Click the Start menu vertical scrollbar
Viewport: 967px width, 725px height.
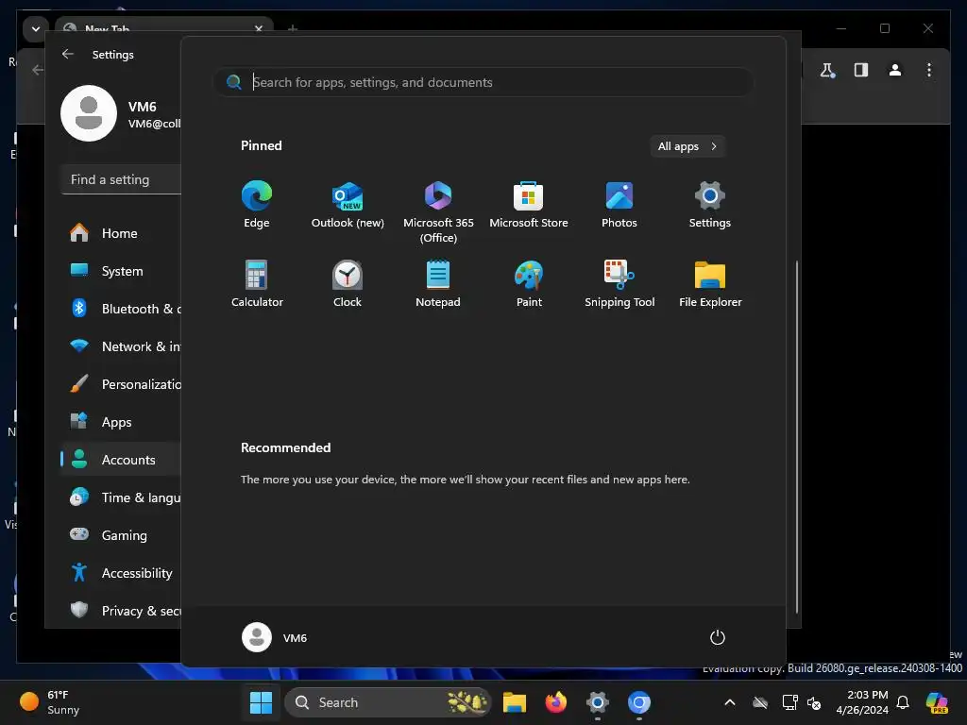tap(796, 436)
